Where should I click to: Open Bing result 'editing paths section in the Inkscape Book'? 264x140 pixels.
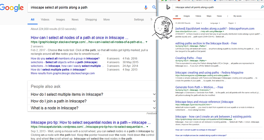[x=206, y=43]
